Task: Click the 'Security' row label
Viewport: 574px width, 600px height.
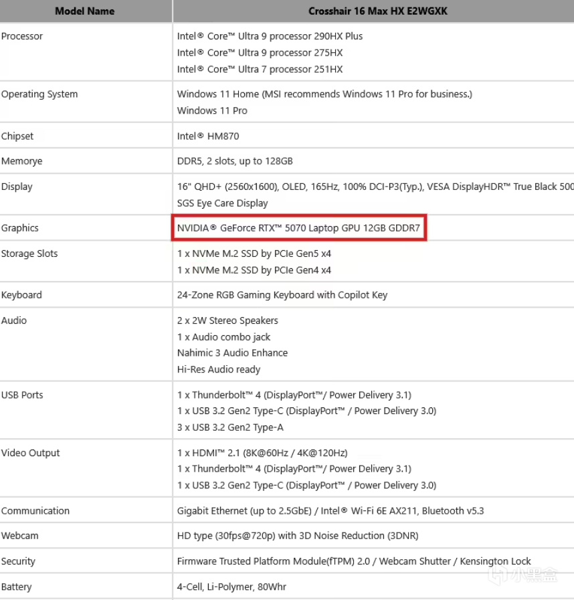Action: point(18,561)
